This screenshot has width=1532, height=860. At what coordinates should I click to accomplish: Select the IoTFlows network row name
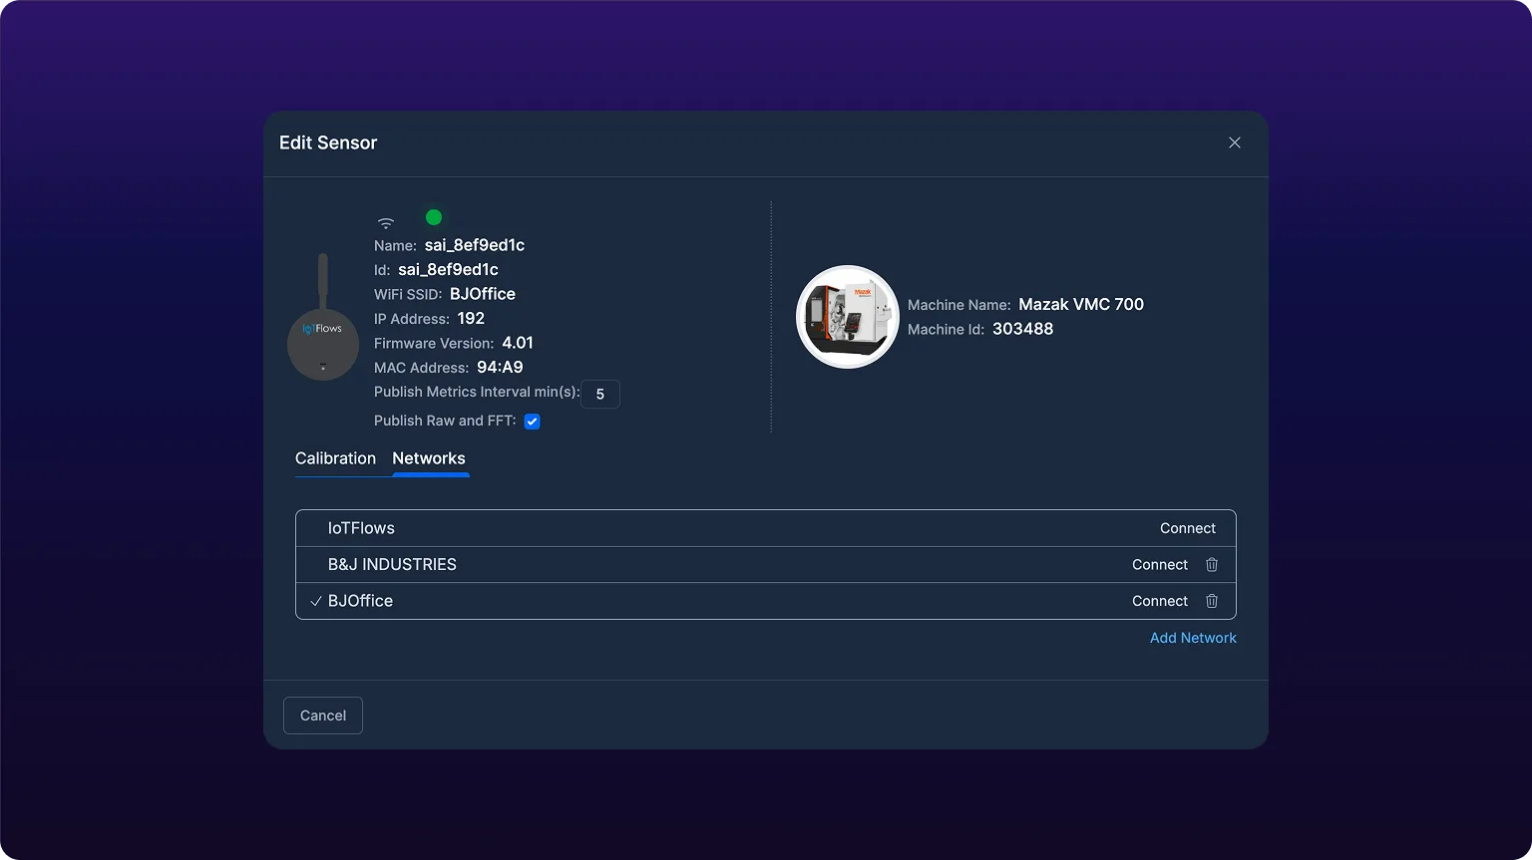(361, 528)
